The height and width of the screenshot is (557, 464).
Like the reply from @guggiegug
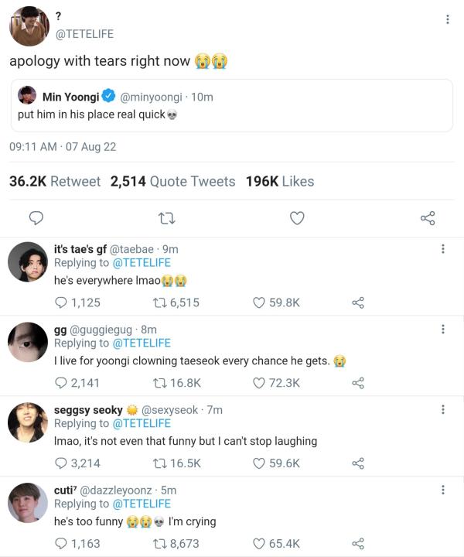click(260, 383)
